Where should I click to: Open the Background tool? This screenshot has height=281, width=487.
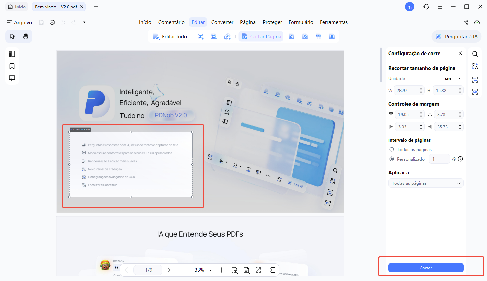pos(305,36)
